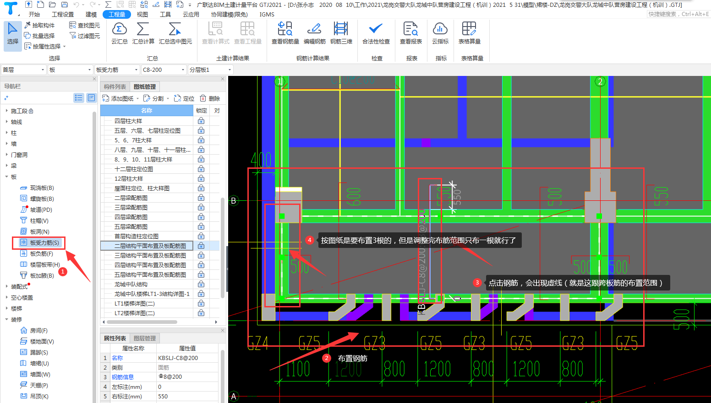
Task: Open the 分层板1 layer dropdown
Action: point(210,70)
